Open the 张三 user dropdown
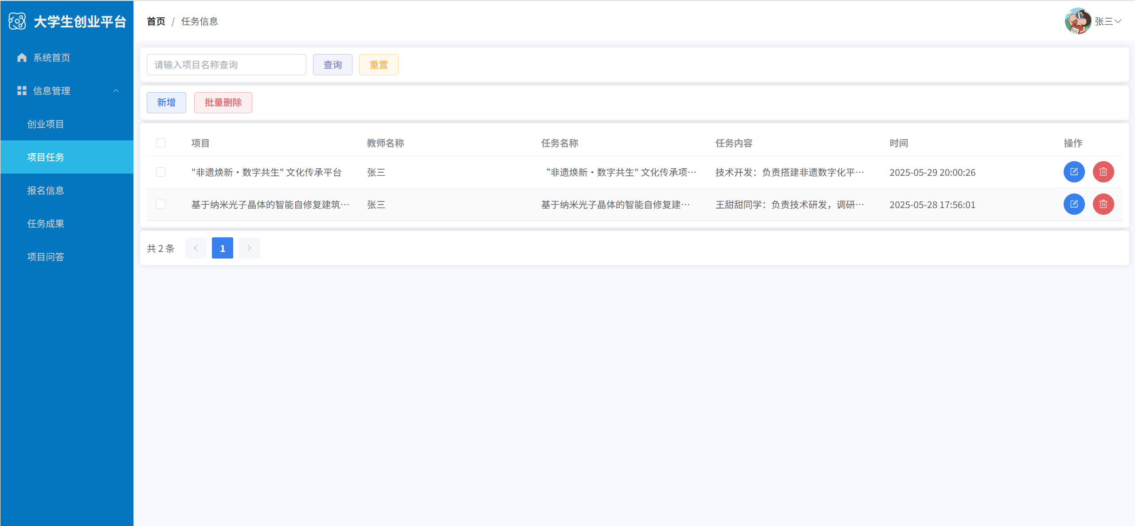Viewport: 1135px width, 526px height. (1108, 21)
